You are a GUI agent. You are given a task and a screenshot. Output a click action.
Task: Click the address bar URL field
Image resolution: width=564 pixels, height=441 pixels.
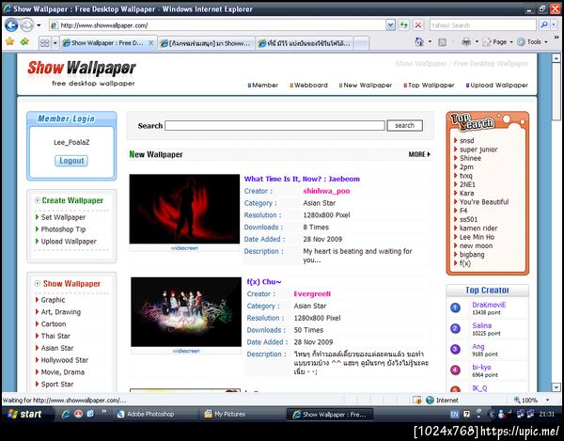pyautogui.click(x=217, y=25)
